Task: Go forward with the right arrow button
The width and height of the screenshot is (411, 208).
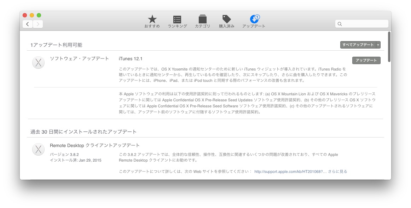Action: (x=38, y=24)
